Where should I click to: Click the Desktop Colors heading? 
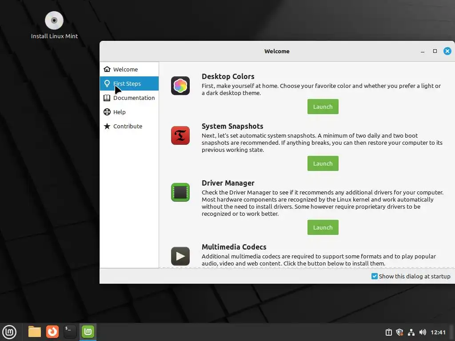(228, 76)
